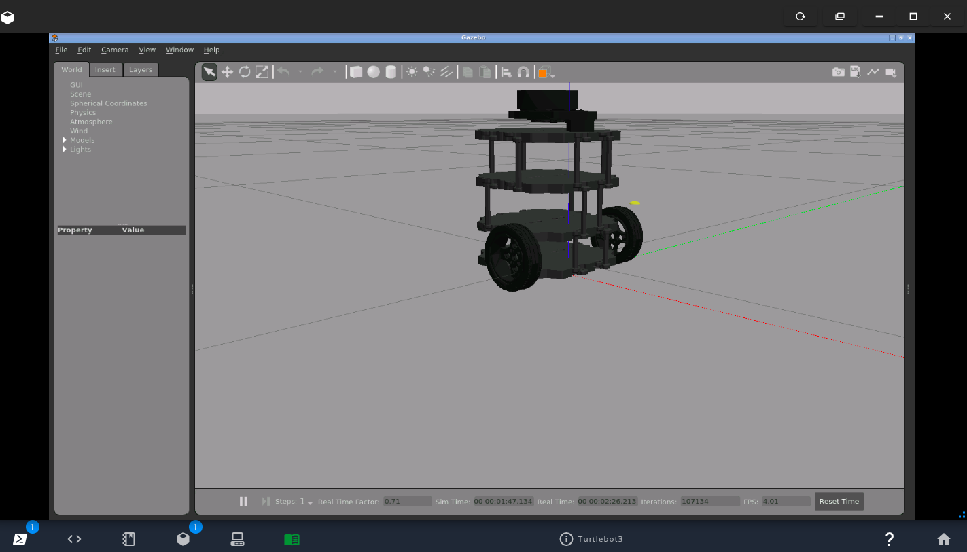Insert a box shape into the scene

pos(356,71)
